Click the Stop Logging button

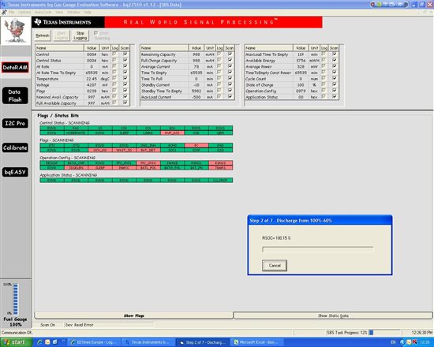[x=80, y=35]
